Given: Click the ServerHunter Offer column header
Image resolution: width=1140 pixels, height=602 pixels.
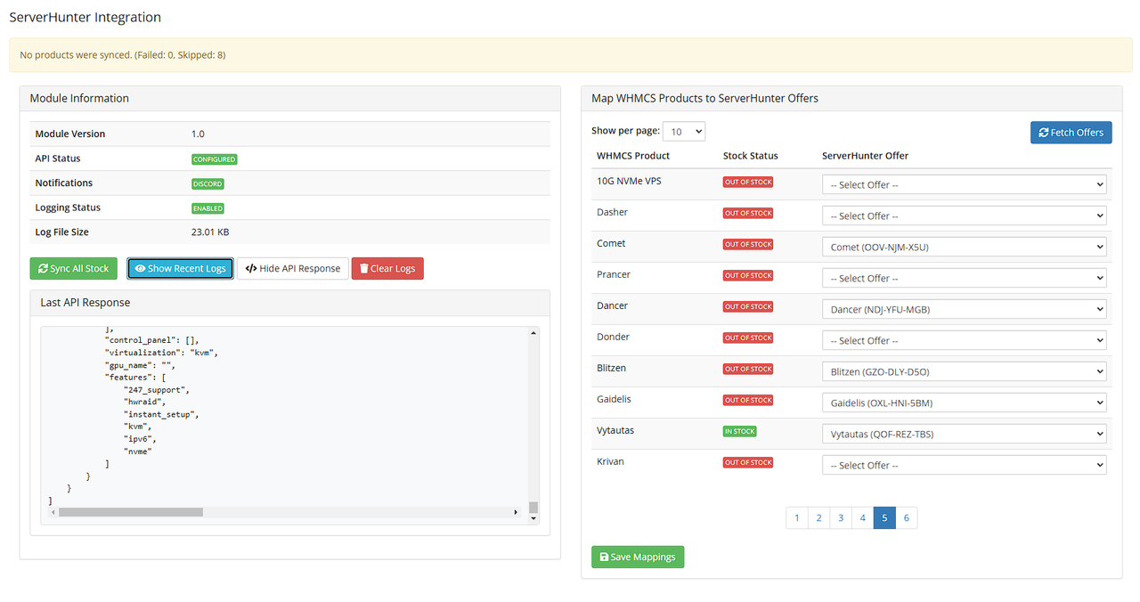Looking at the screenshot, I should (866, 156).
